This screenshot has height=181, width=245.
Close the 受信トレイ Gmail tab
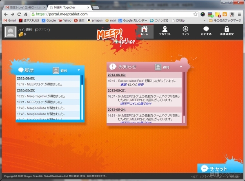pyautogui.click(x=44, y=7)
